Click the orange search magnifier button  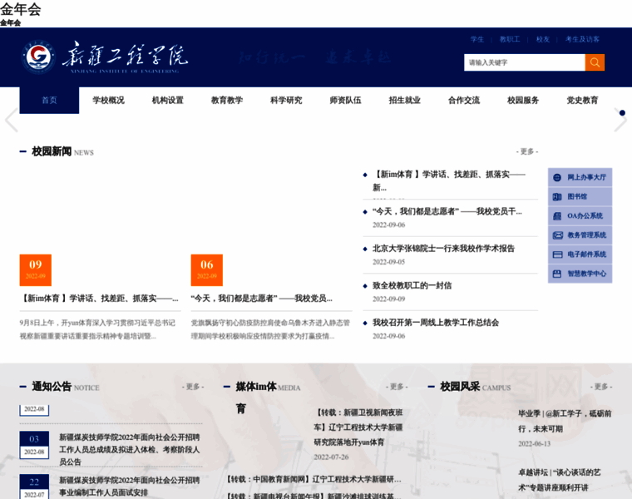click(595, 62)
